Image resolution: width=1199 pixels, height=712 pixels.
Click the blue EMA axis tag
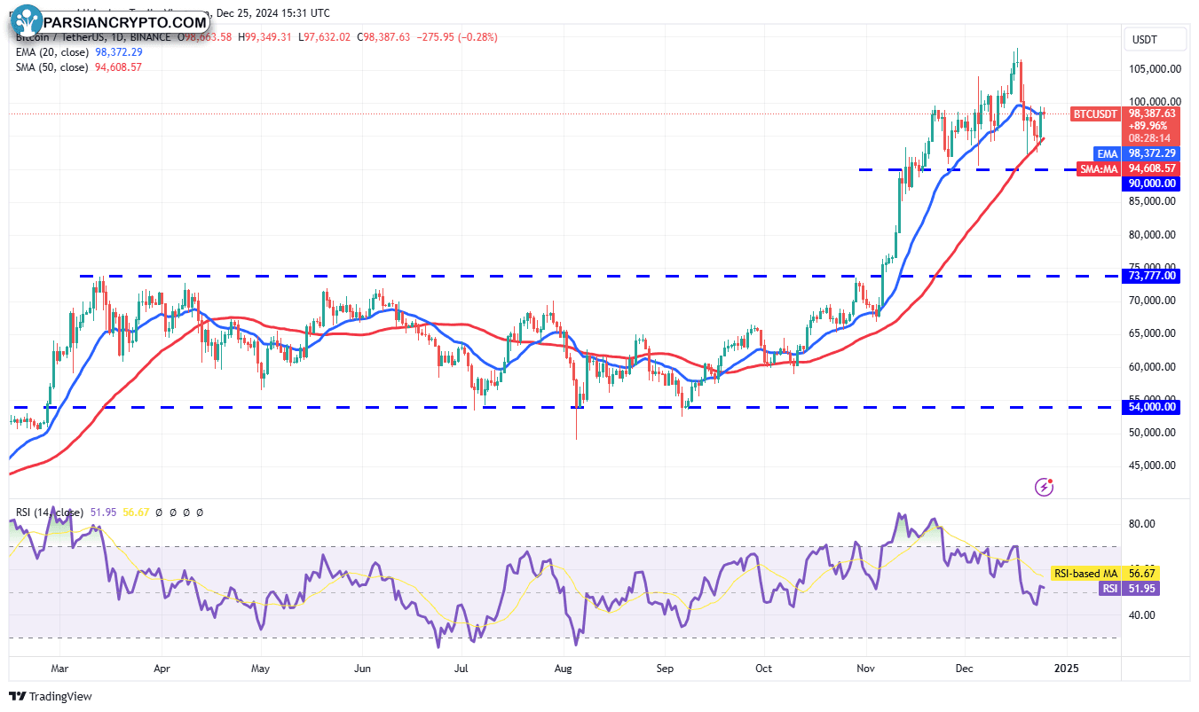pyautogui.click(x=1107, y=153)
